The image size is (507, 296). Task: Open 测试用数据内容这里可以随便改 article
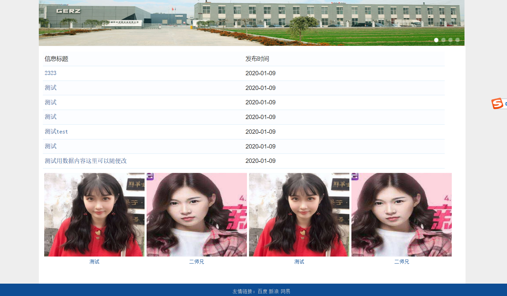tap(86, 161)
